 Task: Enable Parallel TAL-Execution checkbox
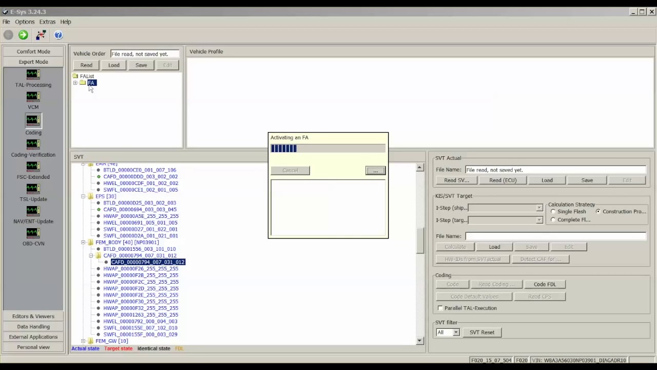click(x=440, y=308)
